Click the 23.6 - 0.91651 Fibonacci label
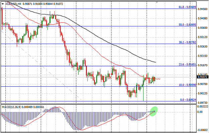209x133 pixels. click(x=187, y=64)
